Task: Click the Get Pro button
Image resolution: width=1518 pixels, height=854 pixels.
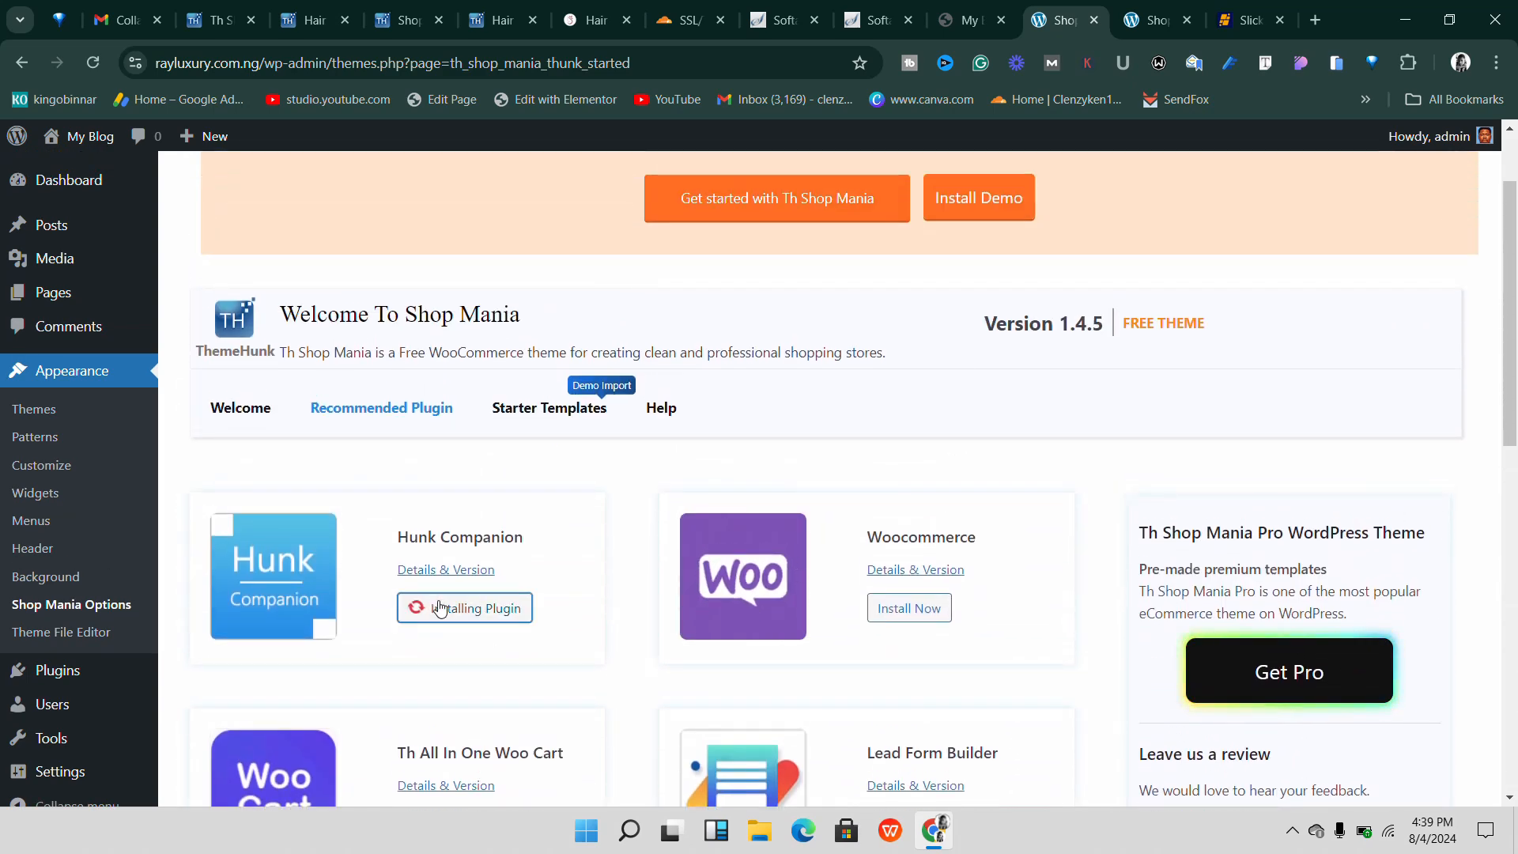Action: 1290,671
